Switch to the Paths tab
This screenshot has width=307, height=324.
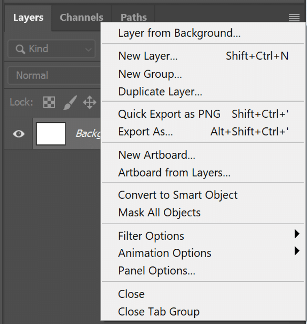coord(133,18)
